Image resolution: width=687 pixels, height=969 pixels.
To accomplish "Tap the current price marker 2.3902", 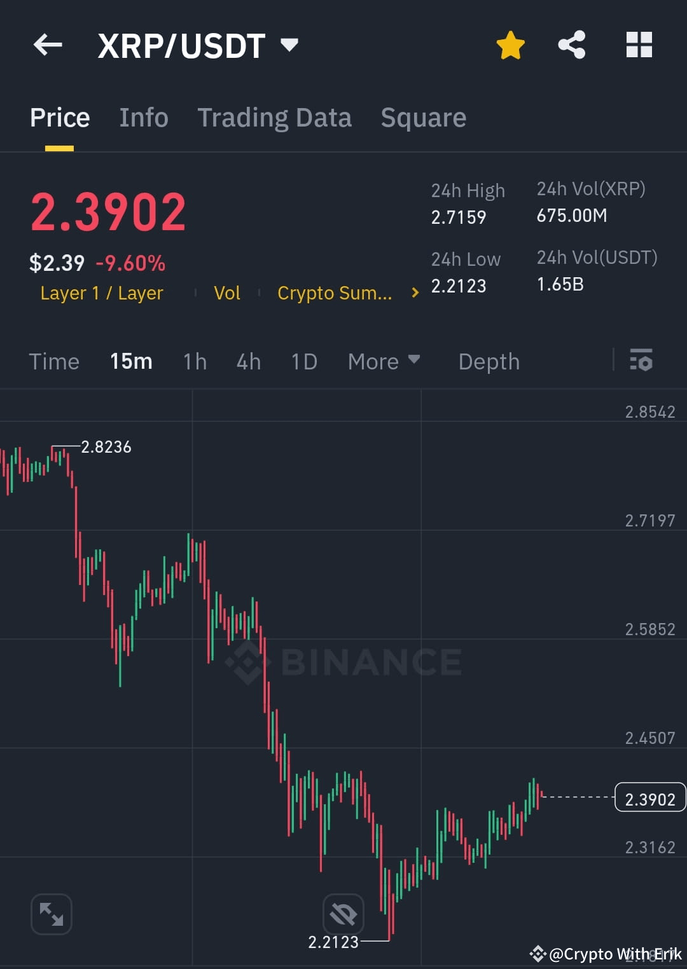I will click(649, 798).
